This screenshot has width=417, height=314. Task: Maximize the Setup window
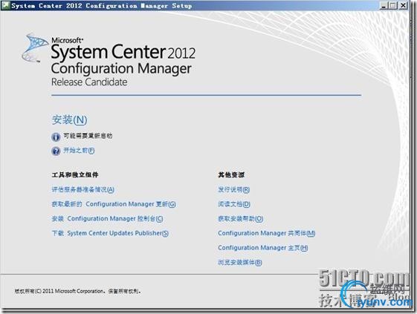[x=393, y=5]
